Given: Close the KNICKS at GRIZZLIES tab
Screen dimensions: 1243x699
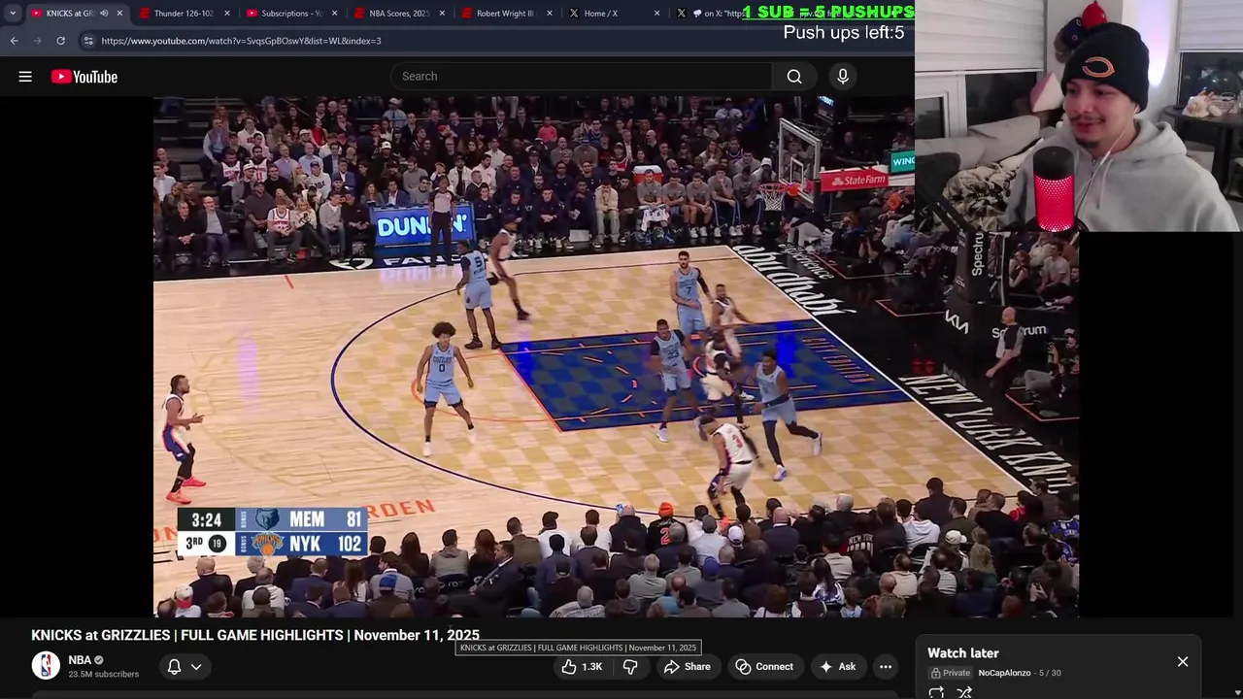Looking at the screenshot, I should click(x=119, y=14).
